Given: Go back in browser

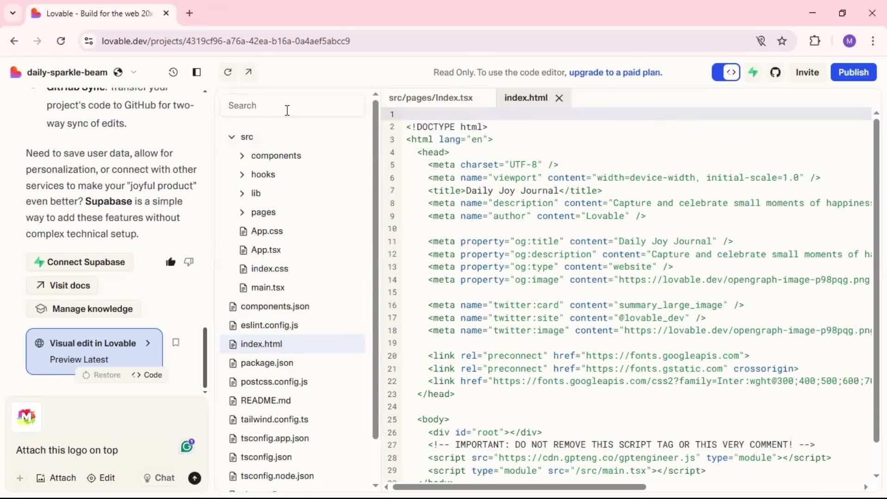Looking at the screenshot, I should tap(14, 41).
